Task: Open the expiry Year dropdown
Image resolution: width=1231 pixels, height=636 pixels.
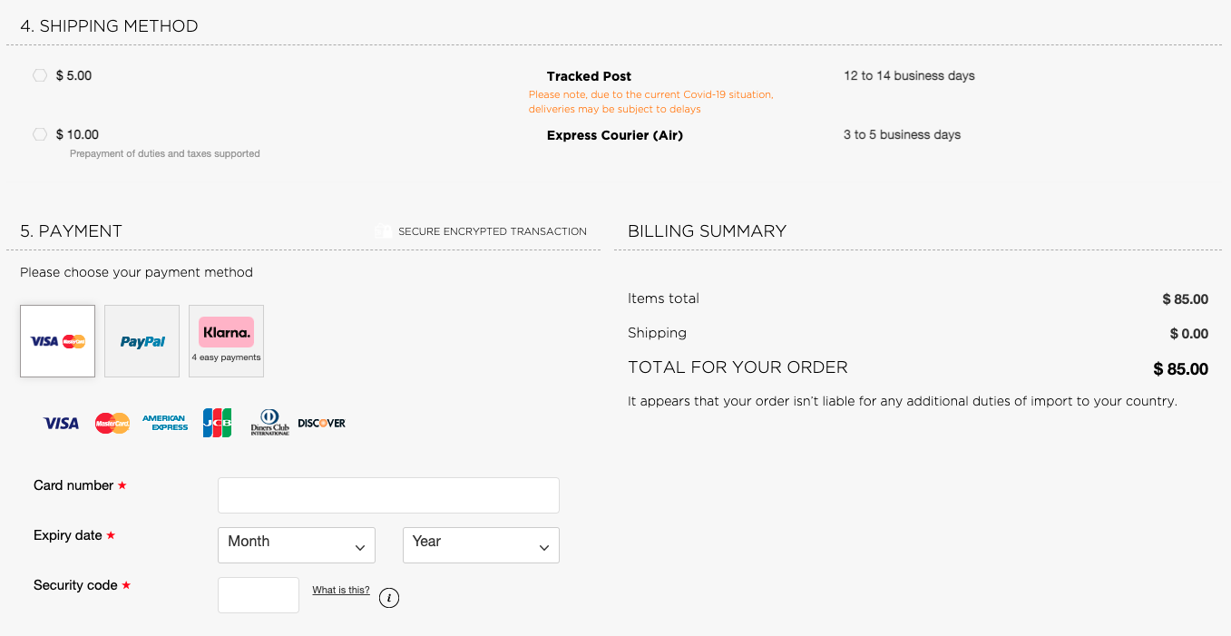Action: (x=481, y=545)
